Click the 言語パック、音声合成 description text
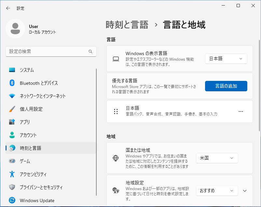This screenshot has width=261, height=207. point(172,114)
